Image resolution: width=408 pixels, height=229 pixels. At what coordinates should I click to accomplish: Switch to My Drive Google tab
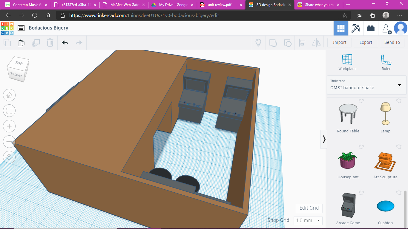tap(172, 5)
